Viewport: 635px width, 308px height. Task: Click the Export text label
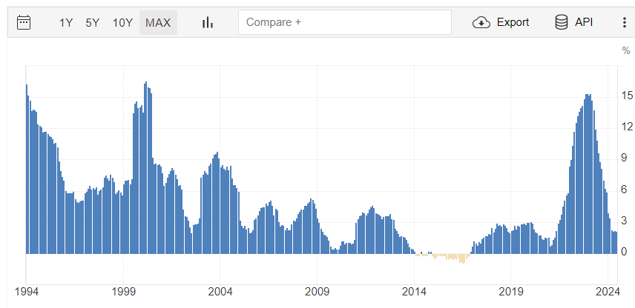[513, 22]
